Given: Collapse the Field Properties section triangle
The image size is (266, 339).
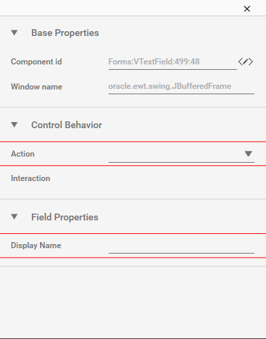Looking at the screenshot, I should tap(14, 217).
